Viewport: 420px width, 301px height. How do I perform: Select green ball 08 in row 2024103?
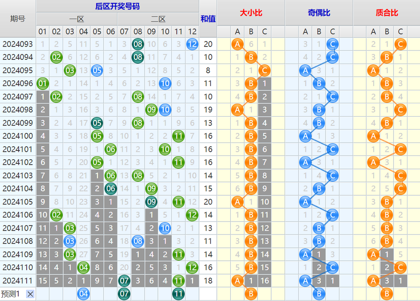tap(138, 176)
